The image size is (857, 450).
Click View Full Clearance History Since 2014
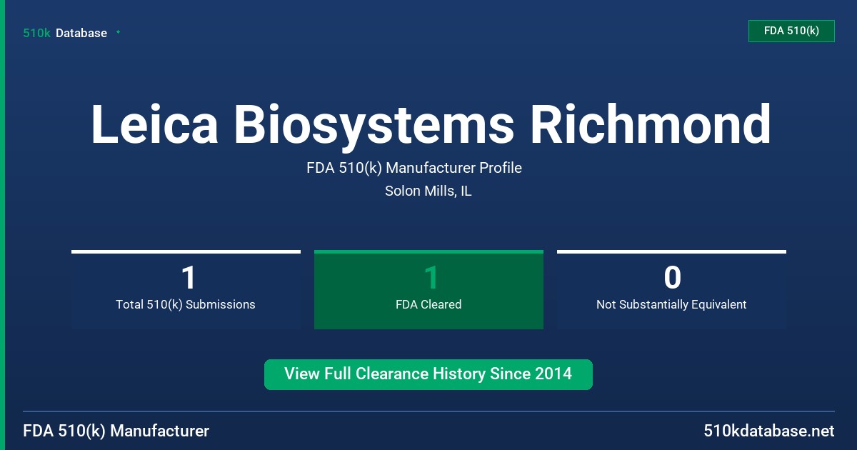pyautogui.click(x=428, y=374)
